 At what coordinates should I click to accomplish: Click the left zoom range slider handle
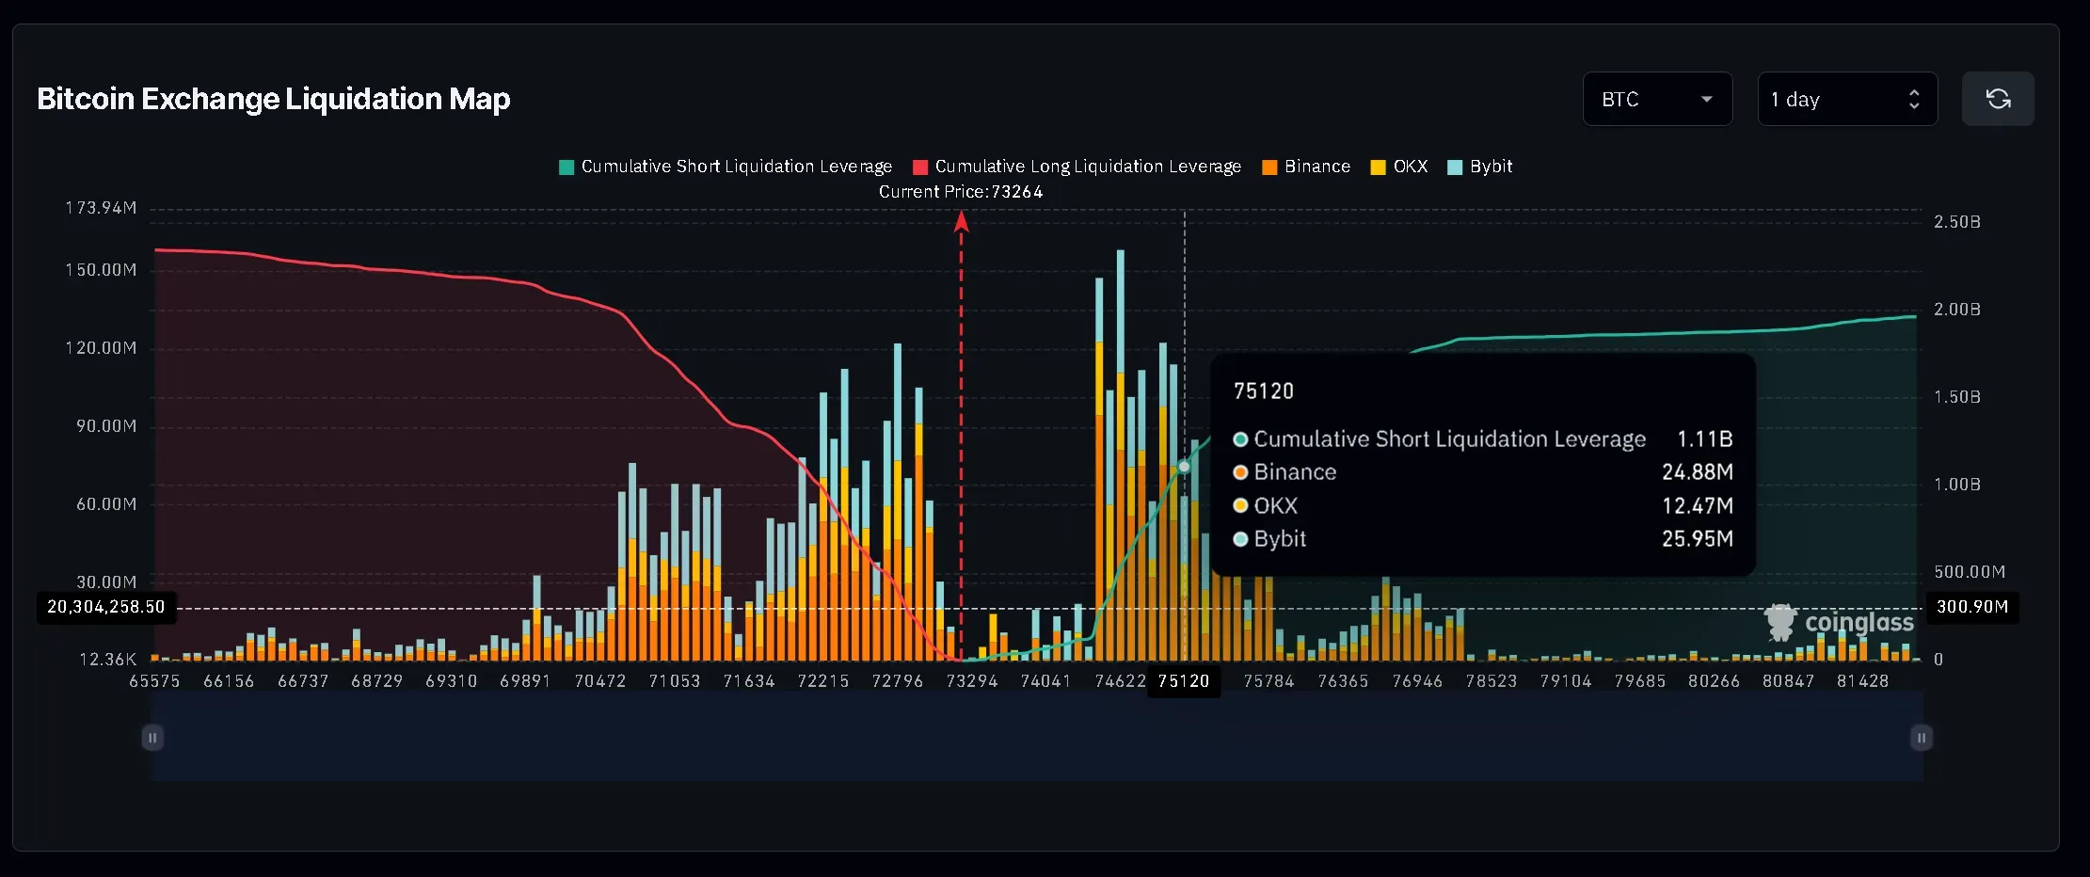(x=152, y=738)
